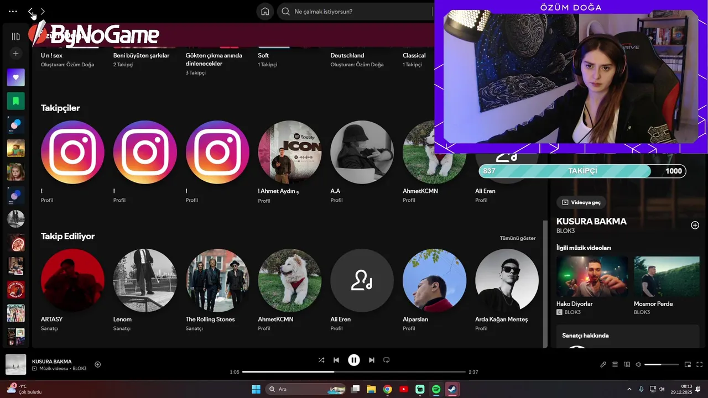Image resolution: width=708 pixels, height=398 pixels.
Task: Mute with the Spotify volume speaker icon
Action: tap(639, 364)
